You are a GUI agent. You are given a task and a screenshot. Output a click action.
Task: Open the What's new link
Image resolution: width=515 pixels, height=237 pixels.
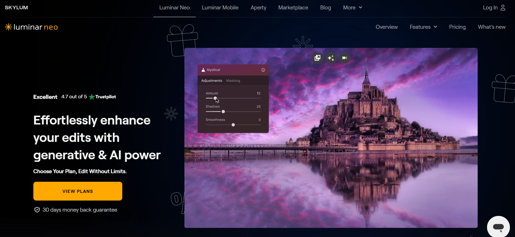492,27
